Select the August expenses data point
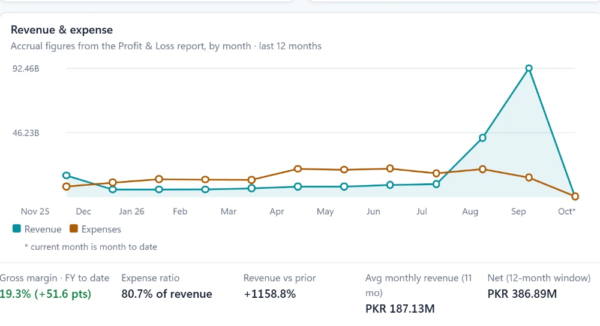The width and height of the screenshot is (600, 326). (x=482, y=170)
